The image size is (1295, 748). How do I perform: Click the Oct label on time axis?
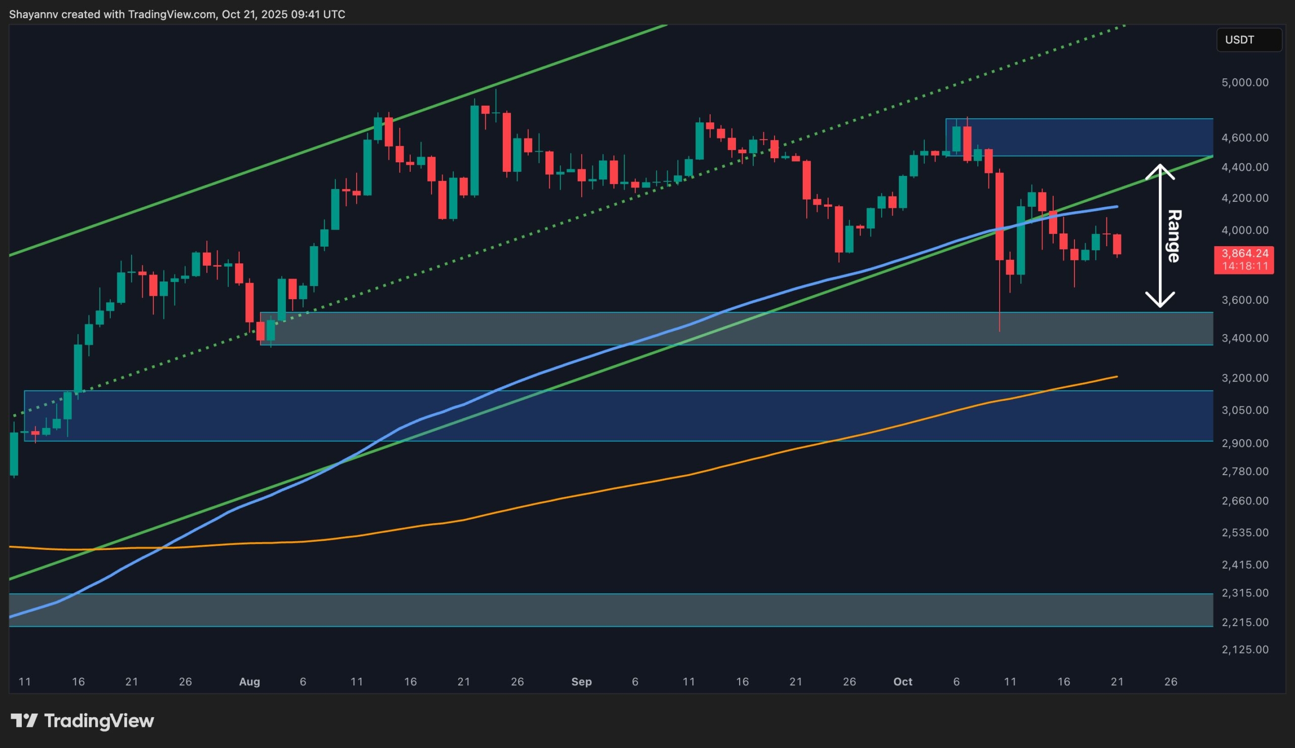[x=903, y=681]
